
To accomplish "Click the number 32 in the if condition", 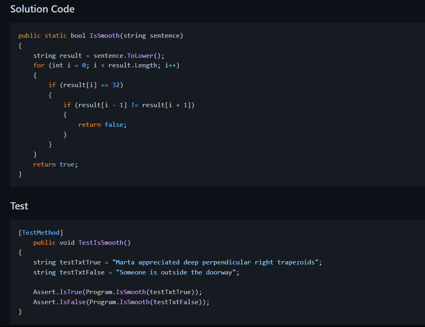I will 116,85.
